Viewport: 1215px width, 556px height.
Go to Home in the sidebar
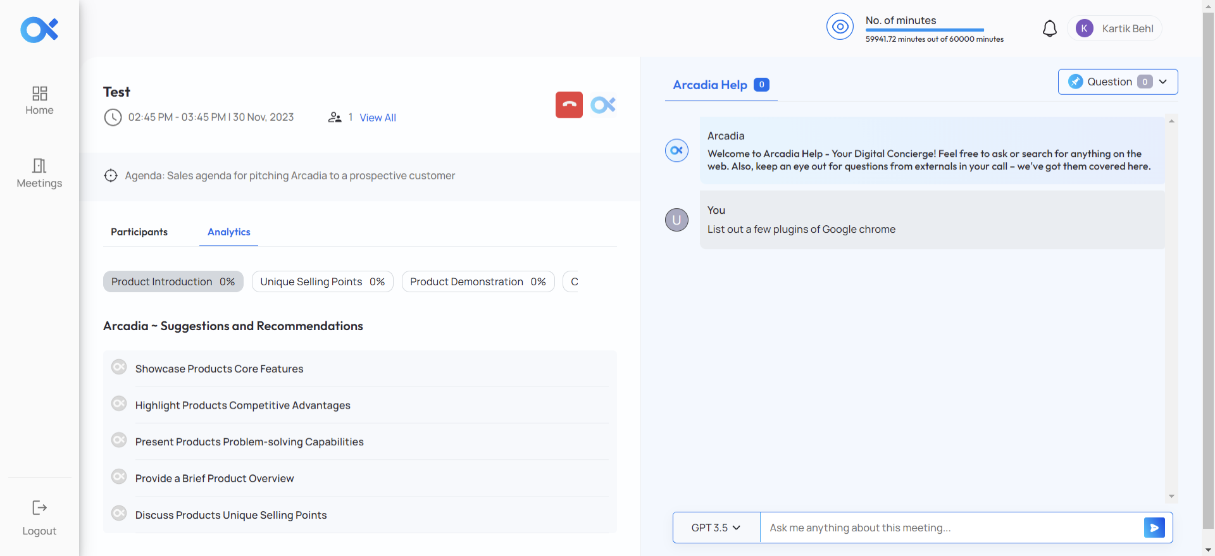[x=39, y=101]
